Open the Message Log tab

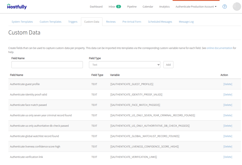[186, 22]
